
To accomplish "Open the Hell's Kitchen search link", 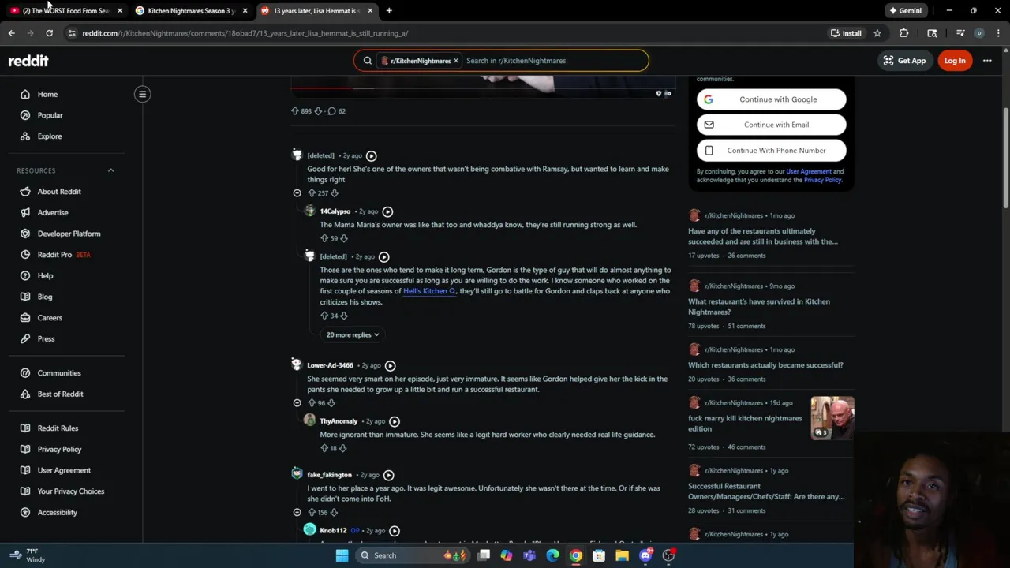I will point(429,291).
